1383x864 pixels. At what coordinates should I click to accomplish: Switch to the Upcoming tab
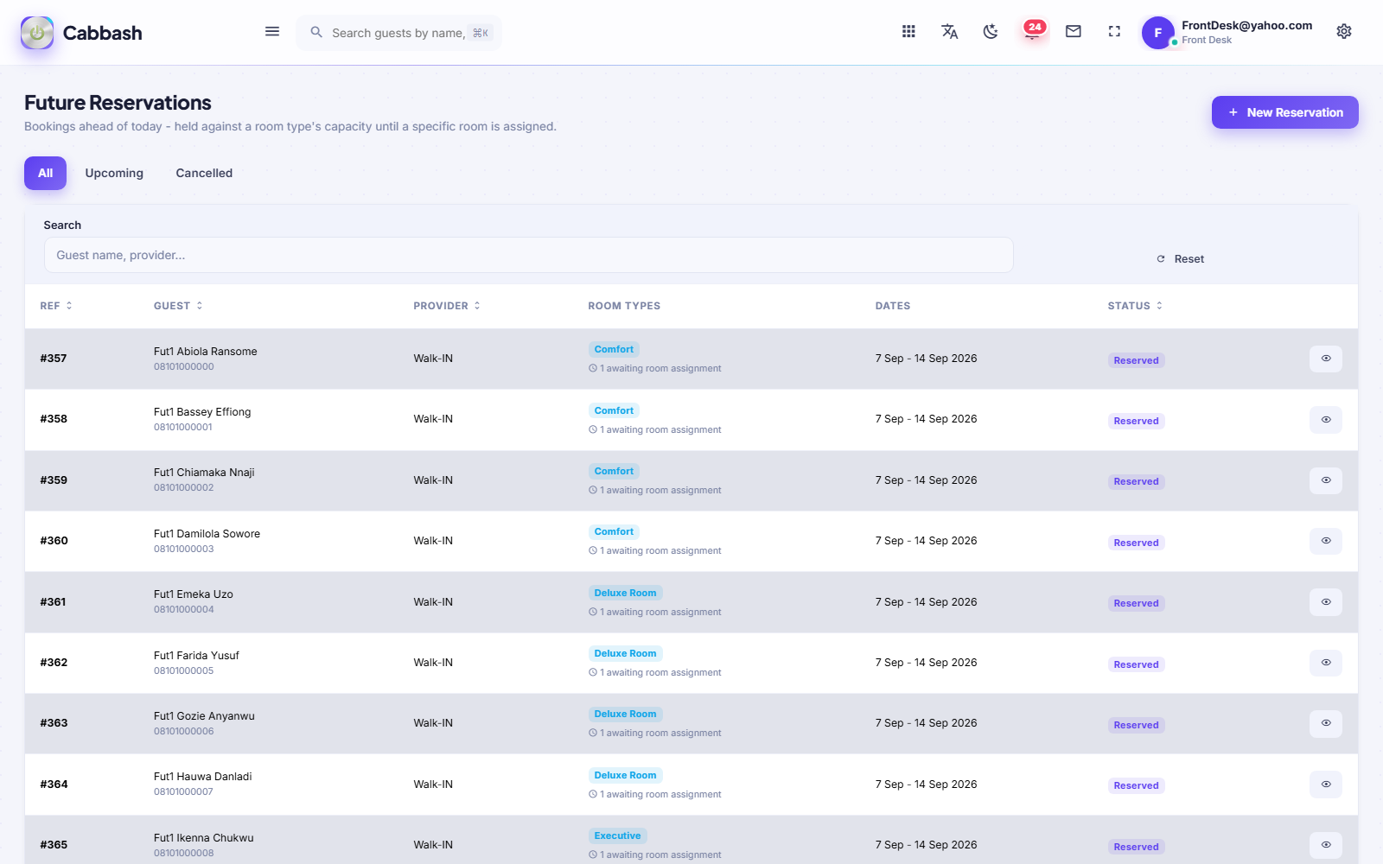(x=114, y=173)
